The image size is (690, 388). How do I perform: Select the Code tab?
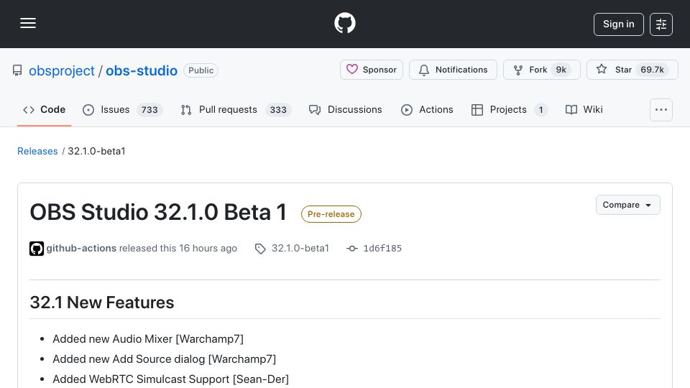click(x=44, y=109)
